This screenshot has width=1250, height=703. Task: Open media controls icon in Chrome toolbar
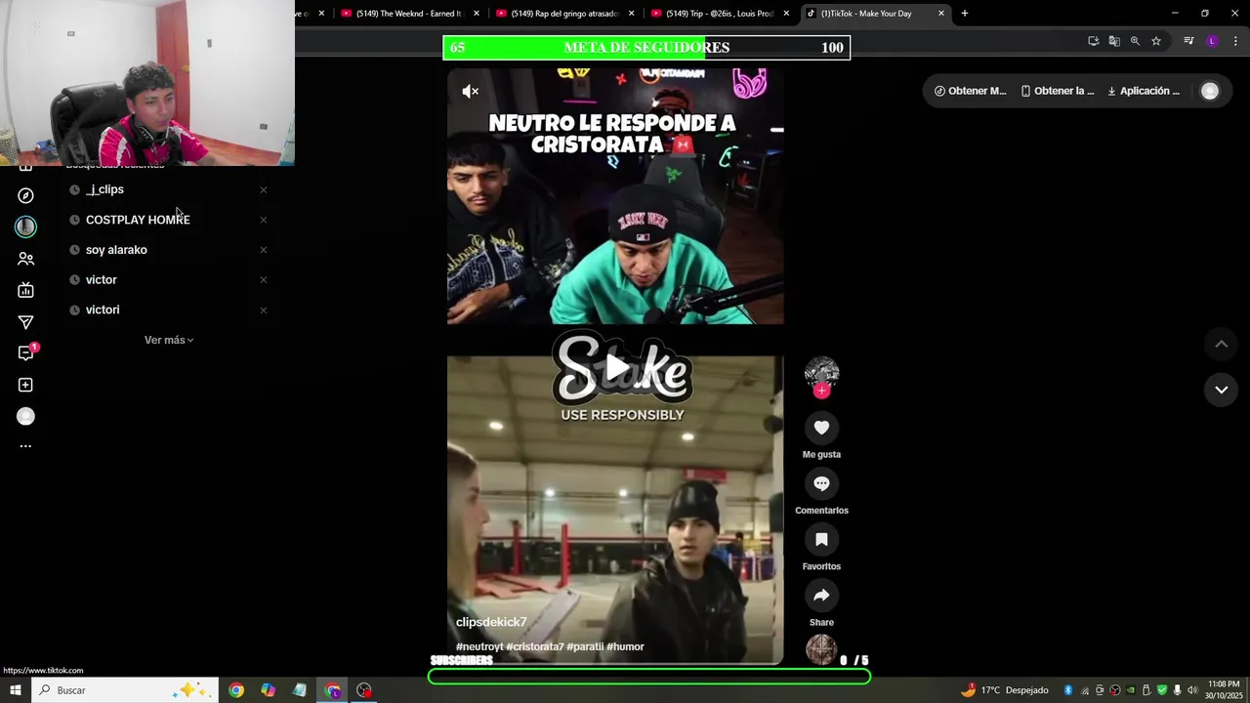coord(1188,41)
